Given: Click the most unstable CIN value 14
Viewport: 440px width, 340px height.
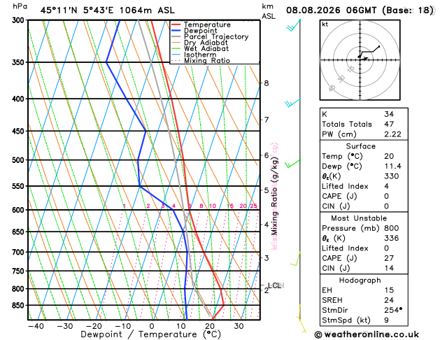Looking at the screenshot, I should point(389,268).
